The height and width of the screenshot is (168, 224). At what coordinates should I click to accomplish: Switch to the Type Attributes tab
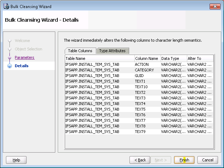tap(112, 51)
